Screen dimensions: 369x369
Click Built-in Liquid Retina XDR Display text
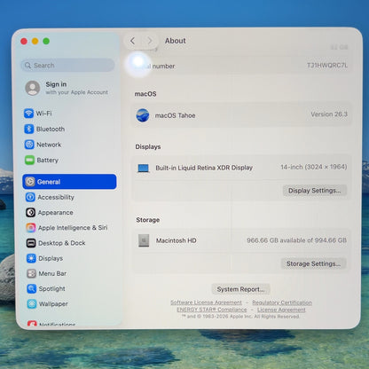[x=204, y=168]
